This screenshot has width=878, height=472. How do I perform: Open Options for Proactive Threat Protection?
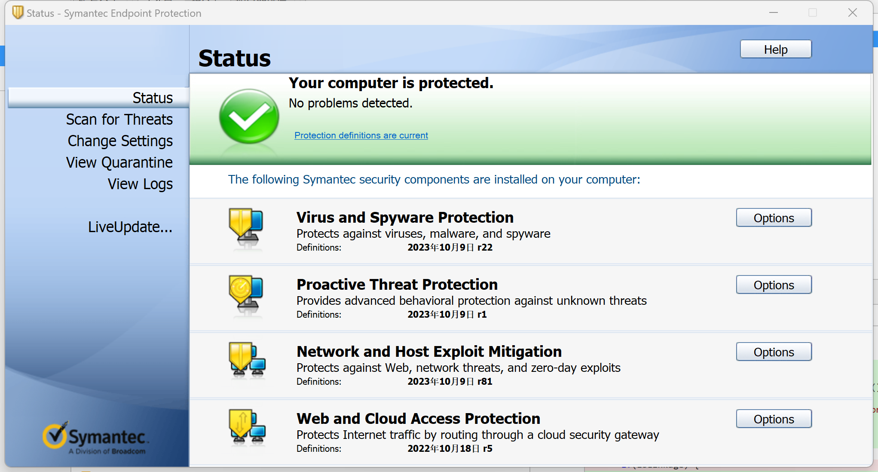coord(774,285)
